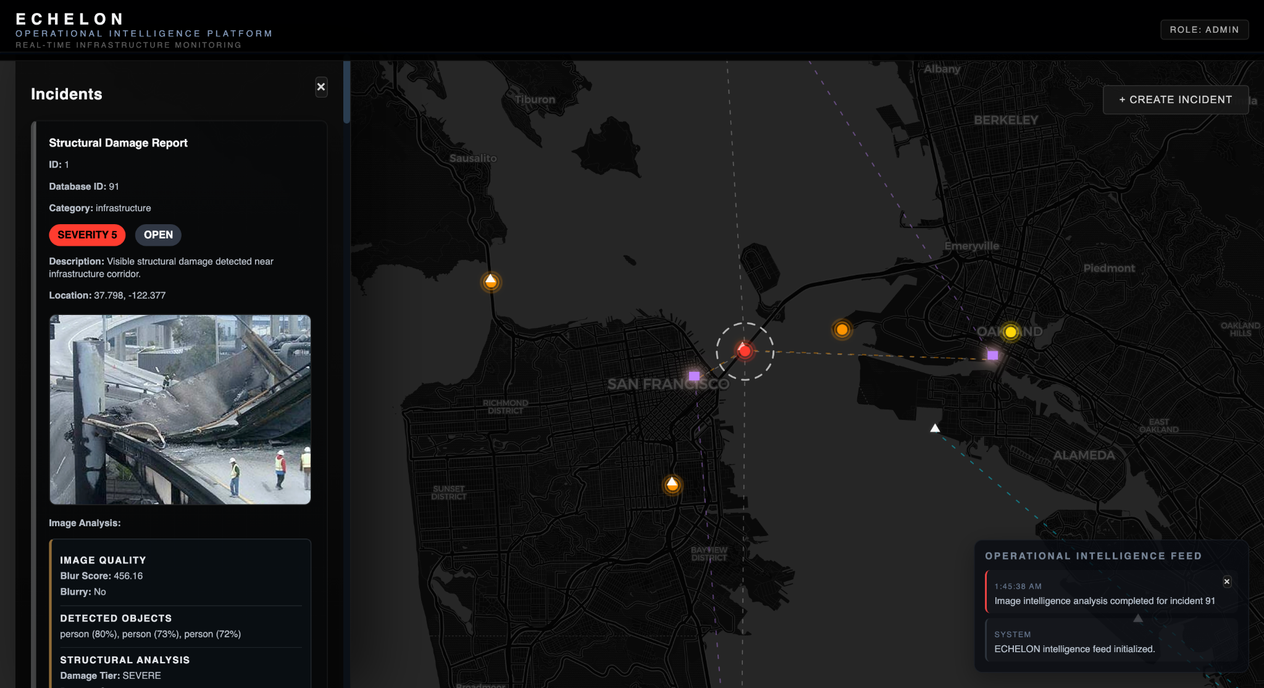Screen dimensions: 1264x688
Task: Click the Open status badge
Action: (158, 235)
